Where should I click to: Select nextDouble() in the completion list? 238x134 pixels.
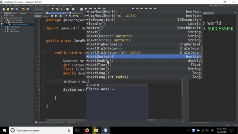click(144, 61)
